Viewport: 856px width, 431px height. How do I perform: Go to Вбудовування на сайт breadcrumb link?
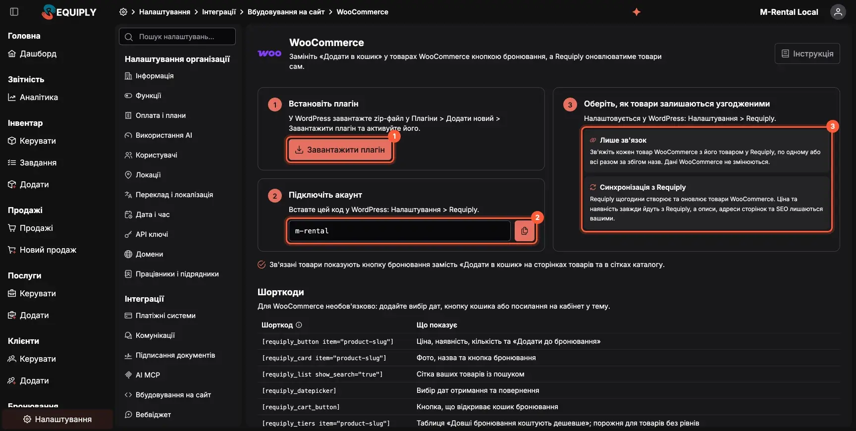[286, 12]
